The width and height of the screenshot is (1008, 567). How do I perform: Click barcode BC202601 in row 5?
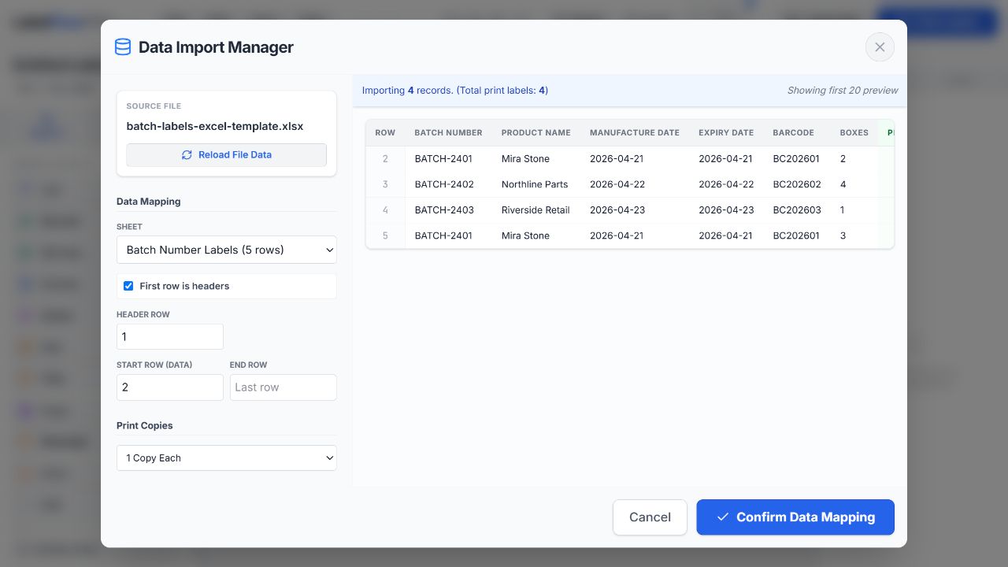point(796,235)
